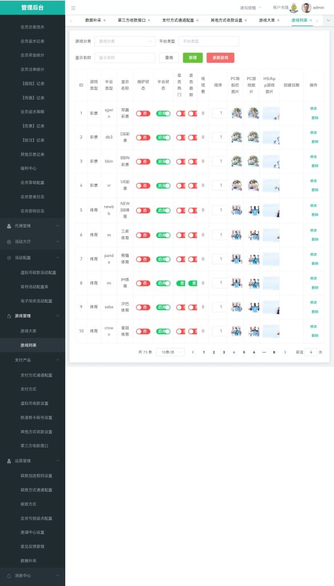Disable hot switch for IM体育 row
Image resolution: width=334 pixels, height=586 pixels.
coord(181,283)
